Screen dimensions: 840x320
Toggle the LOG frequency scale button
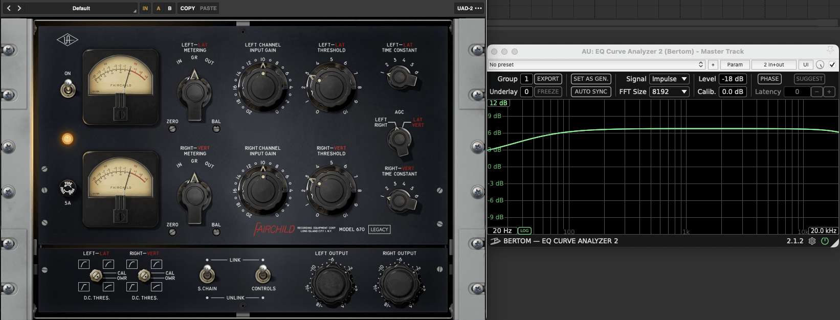click(x=524, y=231)
